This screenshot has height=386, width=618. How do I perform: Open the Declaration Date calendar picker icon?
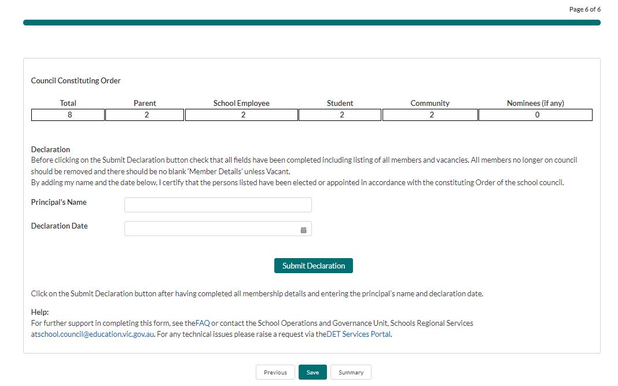pyautogui.click(x=303, y=230)
